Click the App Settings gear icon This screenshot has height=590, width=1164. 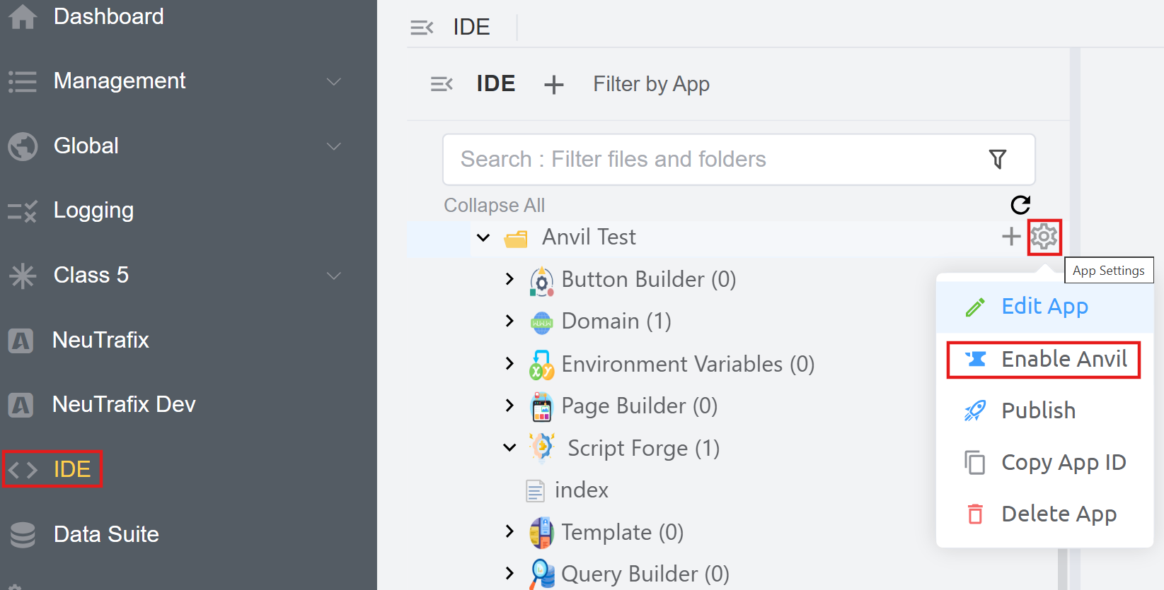1044,237
